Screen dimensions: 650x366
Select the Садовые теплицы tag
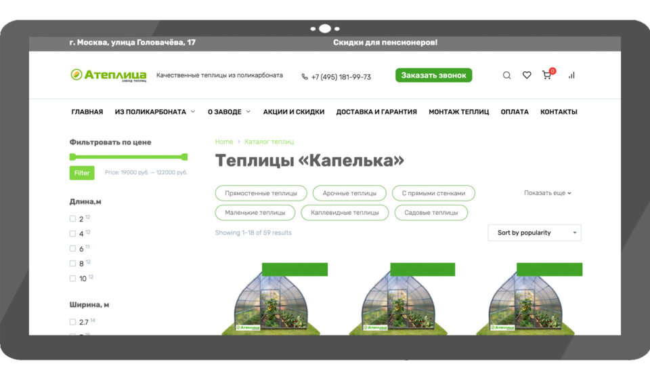[431, 213]
